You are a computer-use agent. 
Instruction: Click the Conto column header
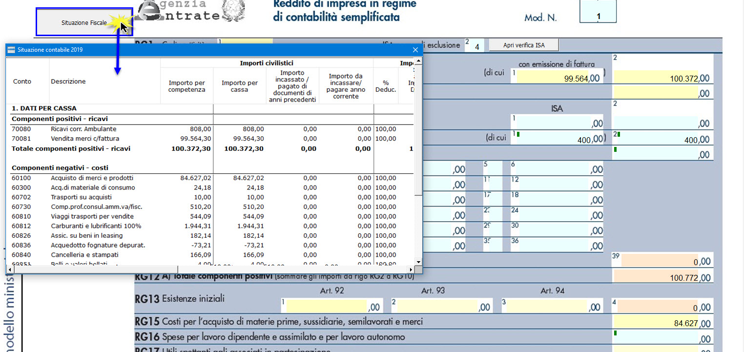click(x=22, y=82)
